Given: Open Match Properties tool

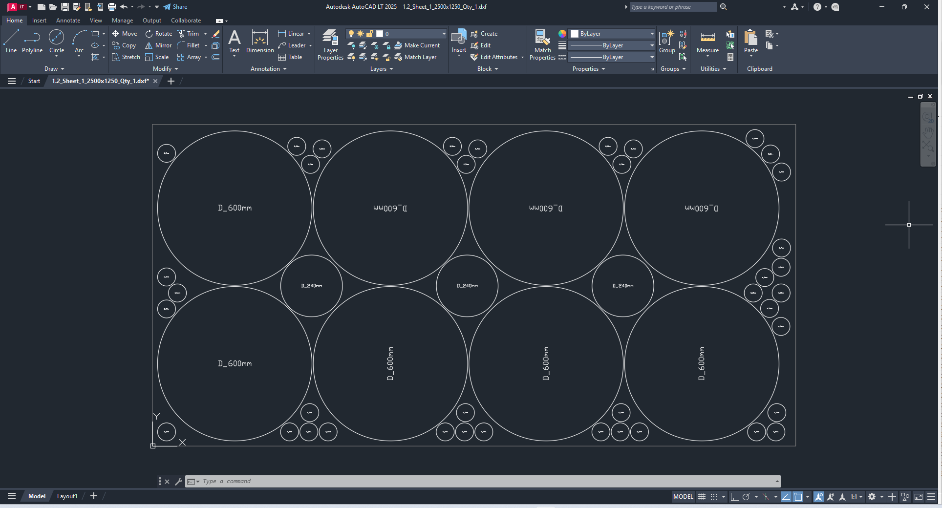Looking at the screenshot, I should click(x=542, y=44).
